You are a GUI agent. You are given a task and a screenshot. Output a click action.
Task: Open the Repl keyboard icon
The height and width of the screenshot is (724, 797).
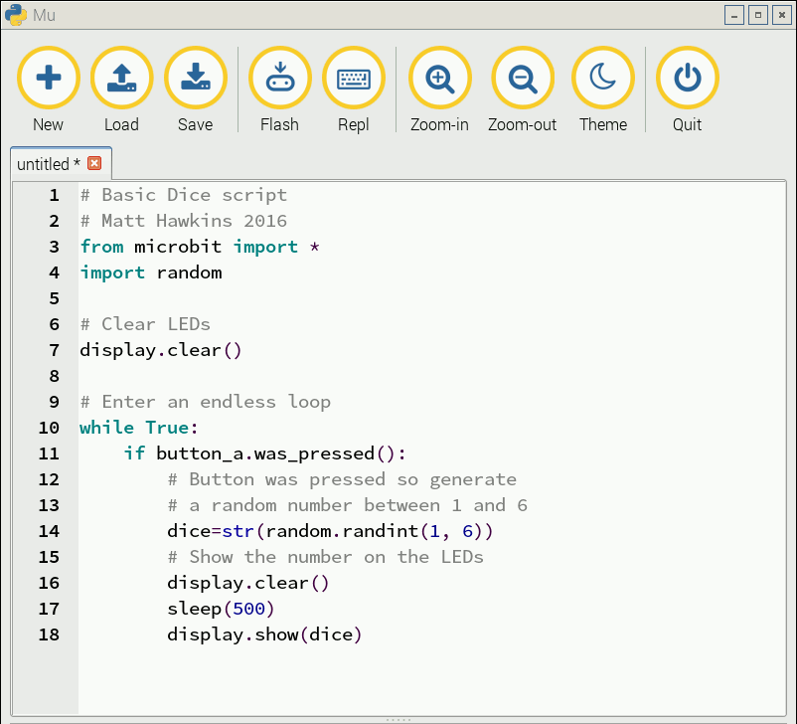(353, 78)
